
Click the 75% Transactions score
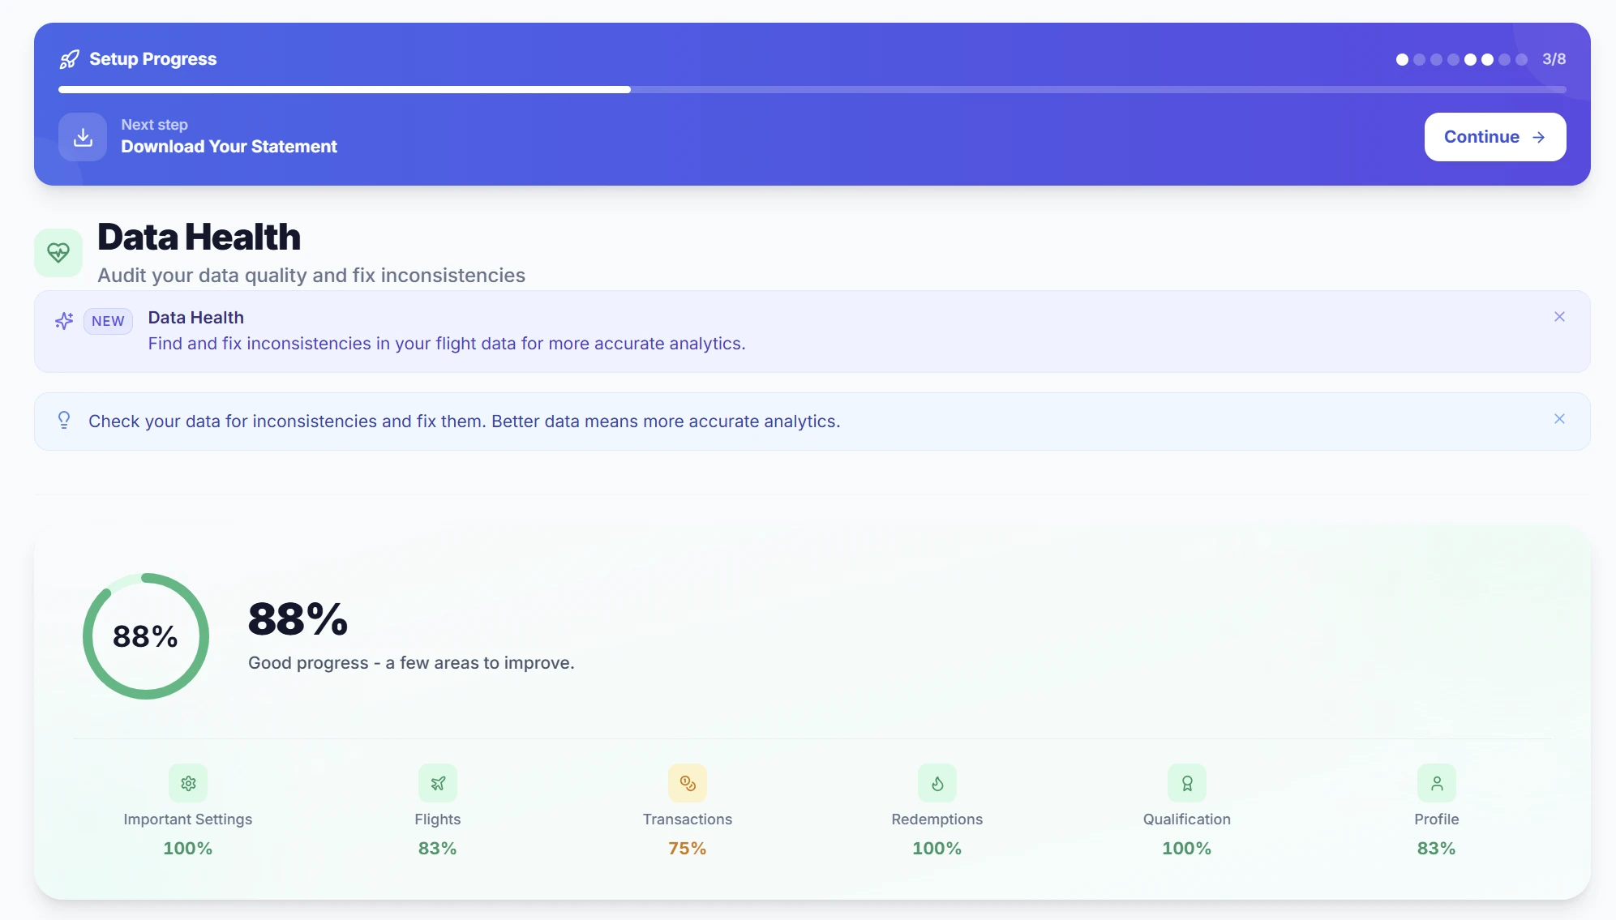(x=687, y=848)
